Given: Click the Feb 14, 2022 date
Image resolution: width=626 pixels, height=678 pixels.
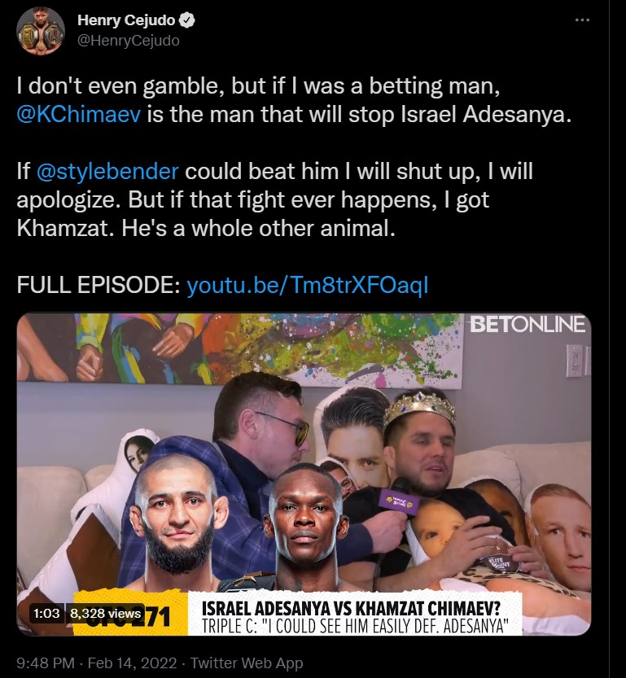Looking at the screenshot, I should (x=133, y=663).
